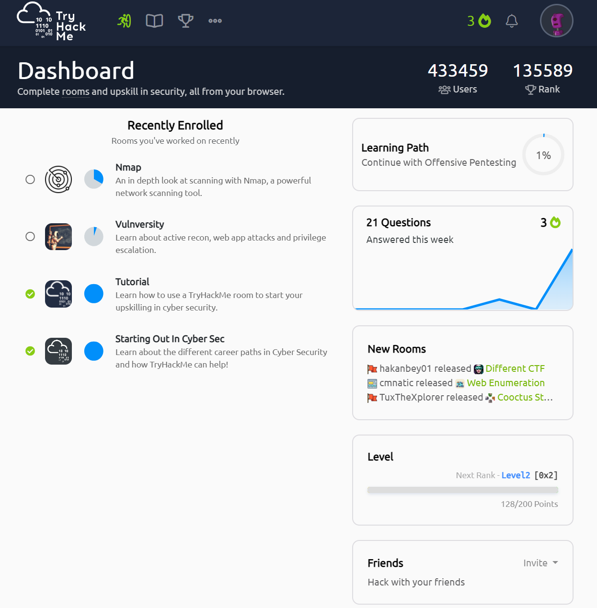The width and height of the screenshot is (597, 608).
Task: Click the level points progress bar
Action: (x=463, y=490)
